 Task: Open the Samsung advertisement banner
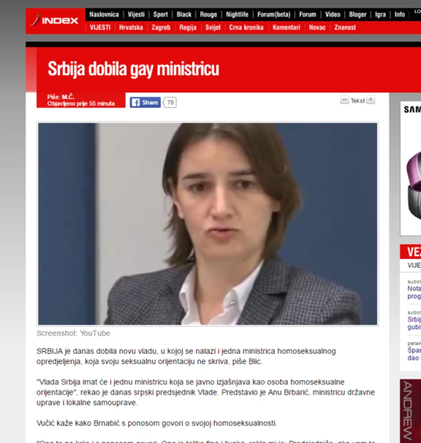[x=411, y=168]
